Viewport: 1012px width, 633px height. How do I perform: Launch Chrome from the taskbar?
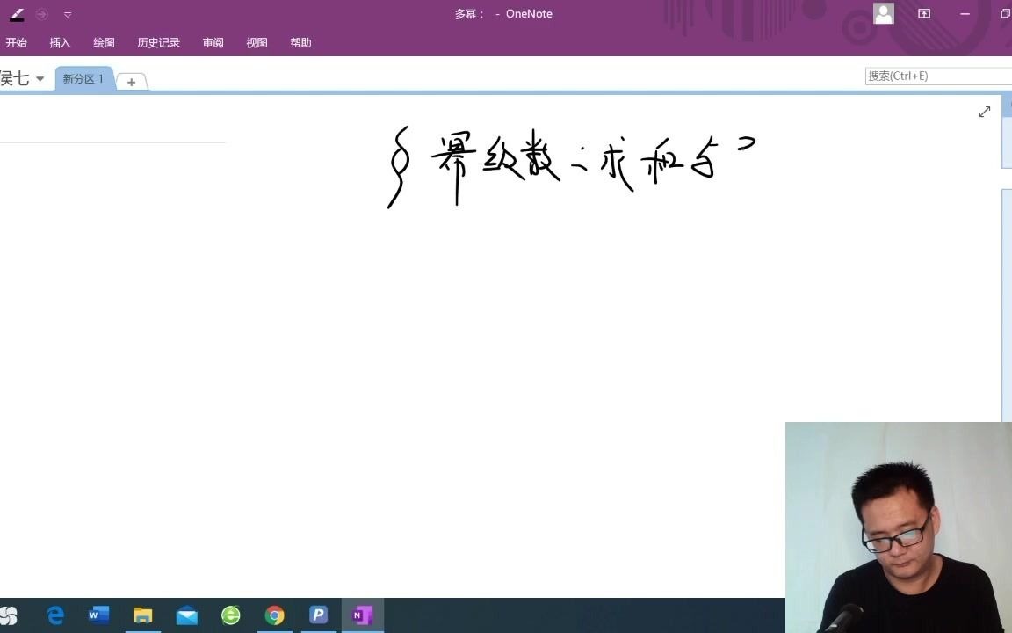click(274, 615)
